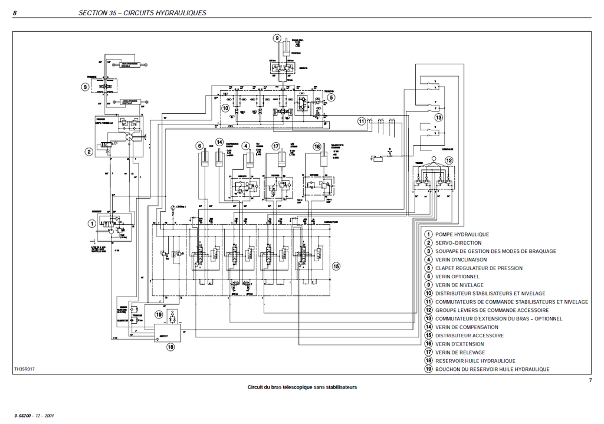This screenshot has width=604, height=424.
Task: Click figure number 7 below the diagram frame
Action: [x=590, y=380]
